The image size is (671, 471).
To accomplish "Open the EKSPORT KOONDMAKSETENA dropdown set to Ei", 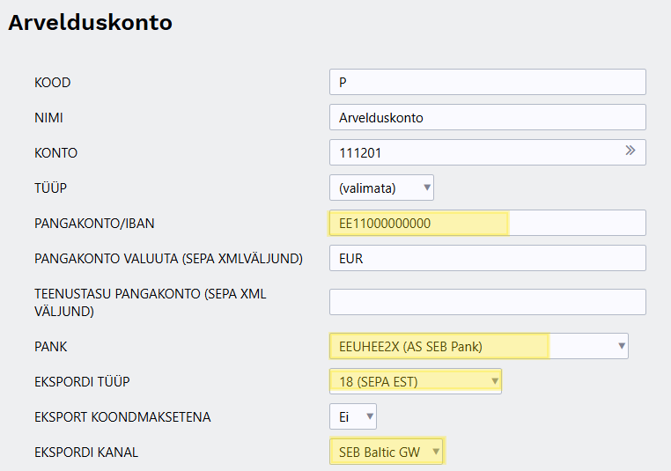I will 352,416.
